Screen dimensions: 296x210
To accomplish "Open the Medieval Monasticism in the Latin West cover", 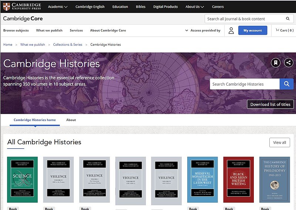I will (202, 180).
